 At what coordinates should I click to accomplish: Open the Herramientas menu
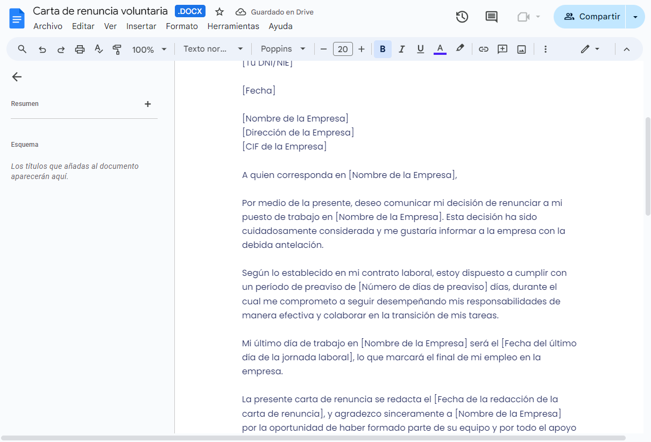coord(233,26)
